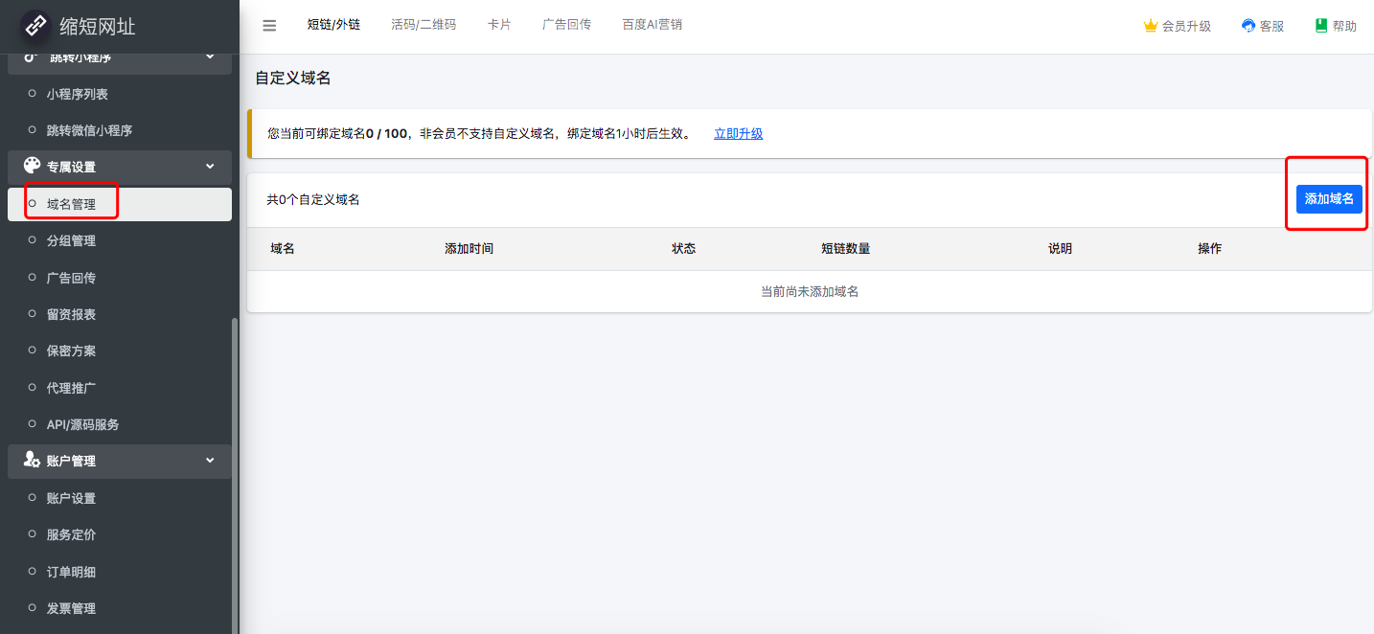Click the blue 添加域名 button
This screenshot has width=1374, height=634.
pos(1329,198)
